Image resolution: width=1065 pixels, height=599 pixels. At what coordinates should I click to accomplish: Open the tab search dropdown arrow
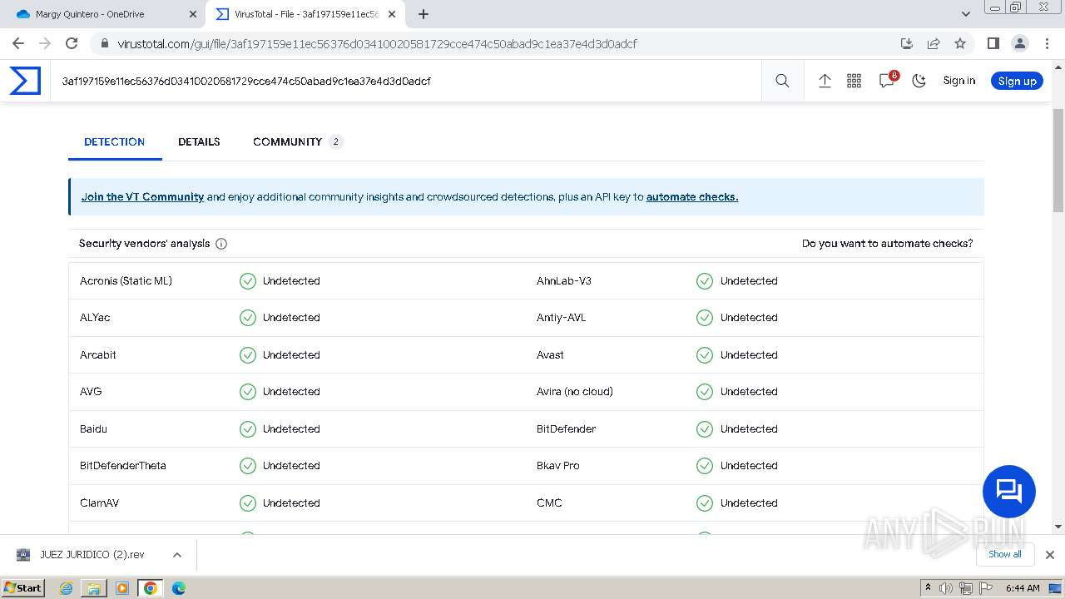pos(966,14)
